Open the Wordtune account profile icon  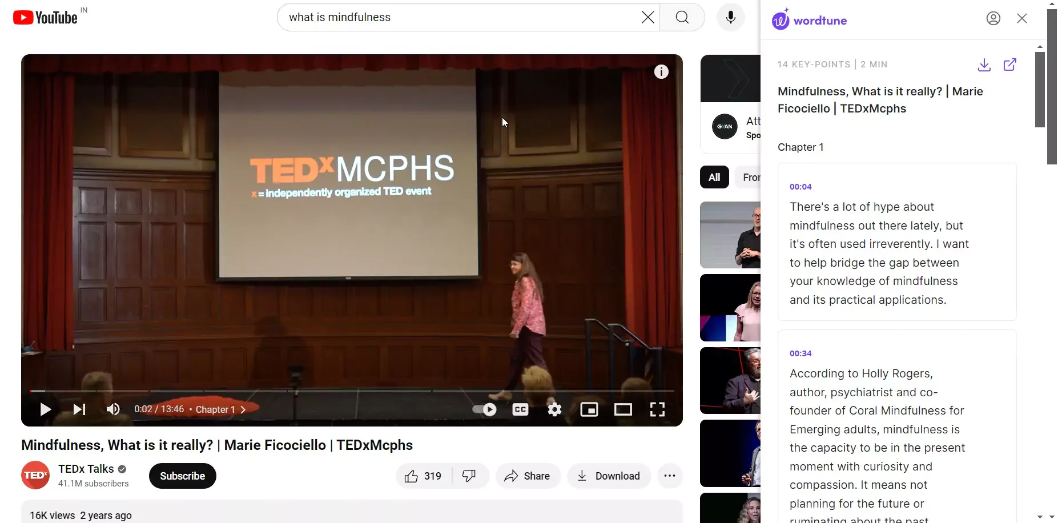(x=993, y=19)
